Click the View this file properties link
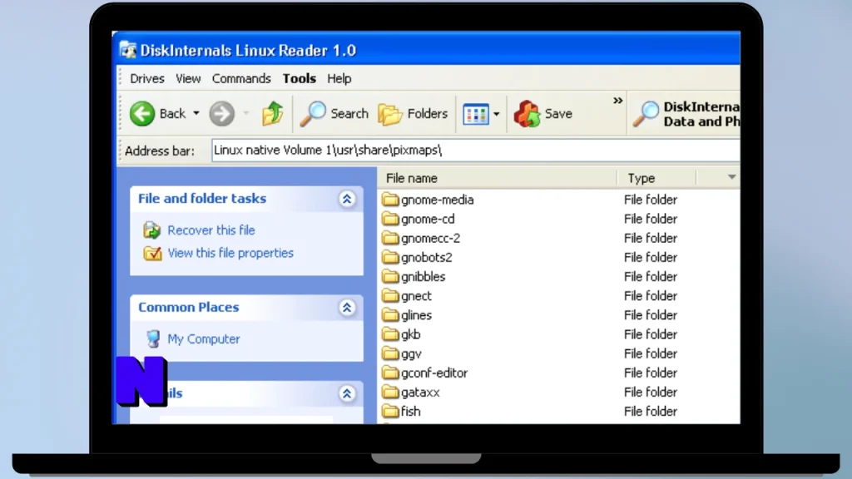852x479 pixels. click(x=230, y=253)
